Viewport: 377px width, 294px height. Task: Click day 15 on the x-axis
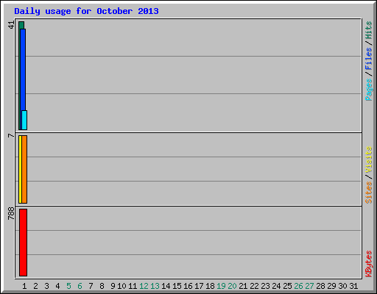177,286
